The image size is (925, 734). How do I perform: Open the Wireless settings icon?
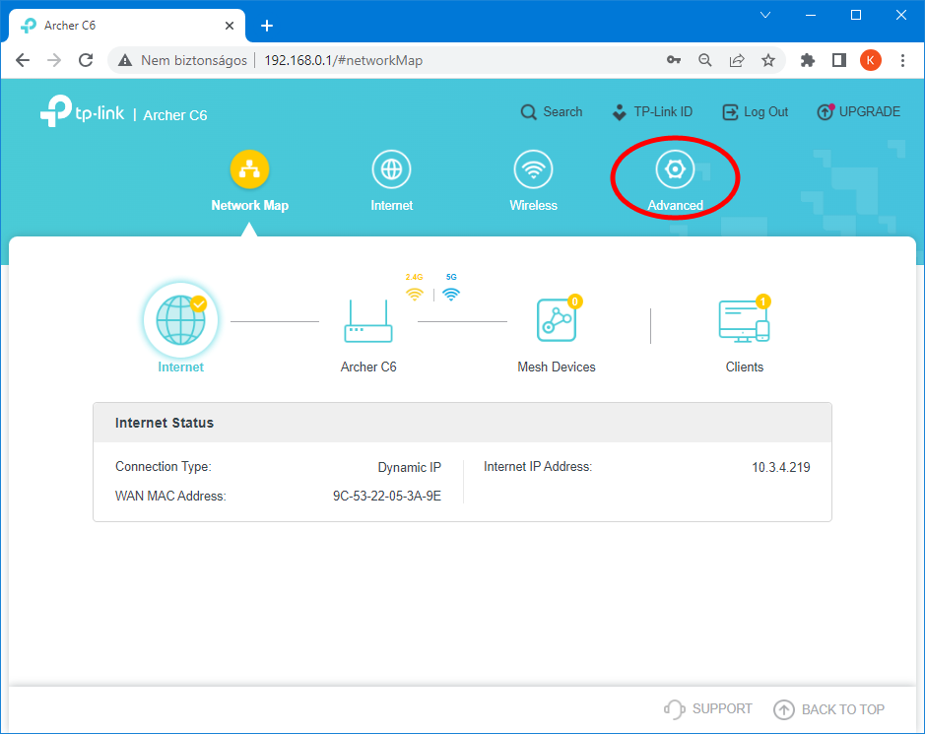click(533, 169)
